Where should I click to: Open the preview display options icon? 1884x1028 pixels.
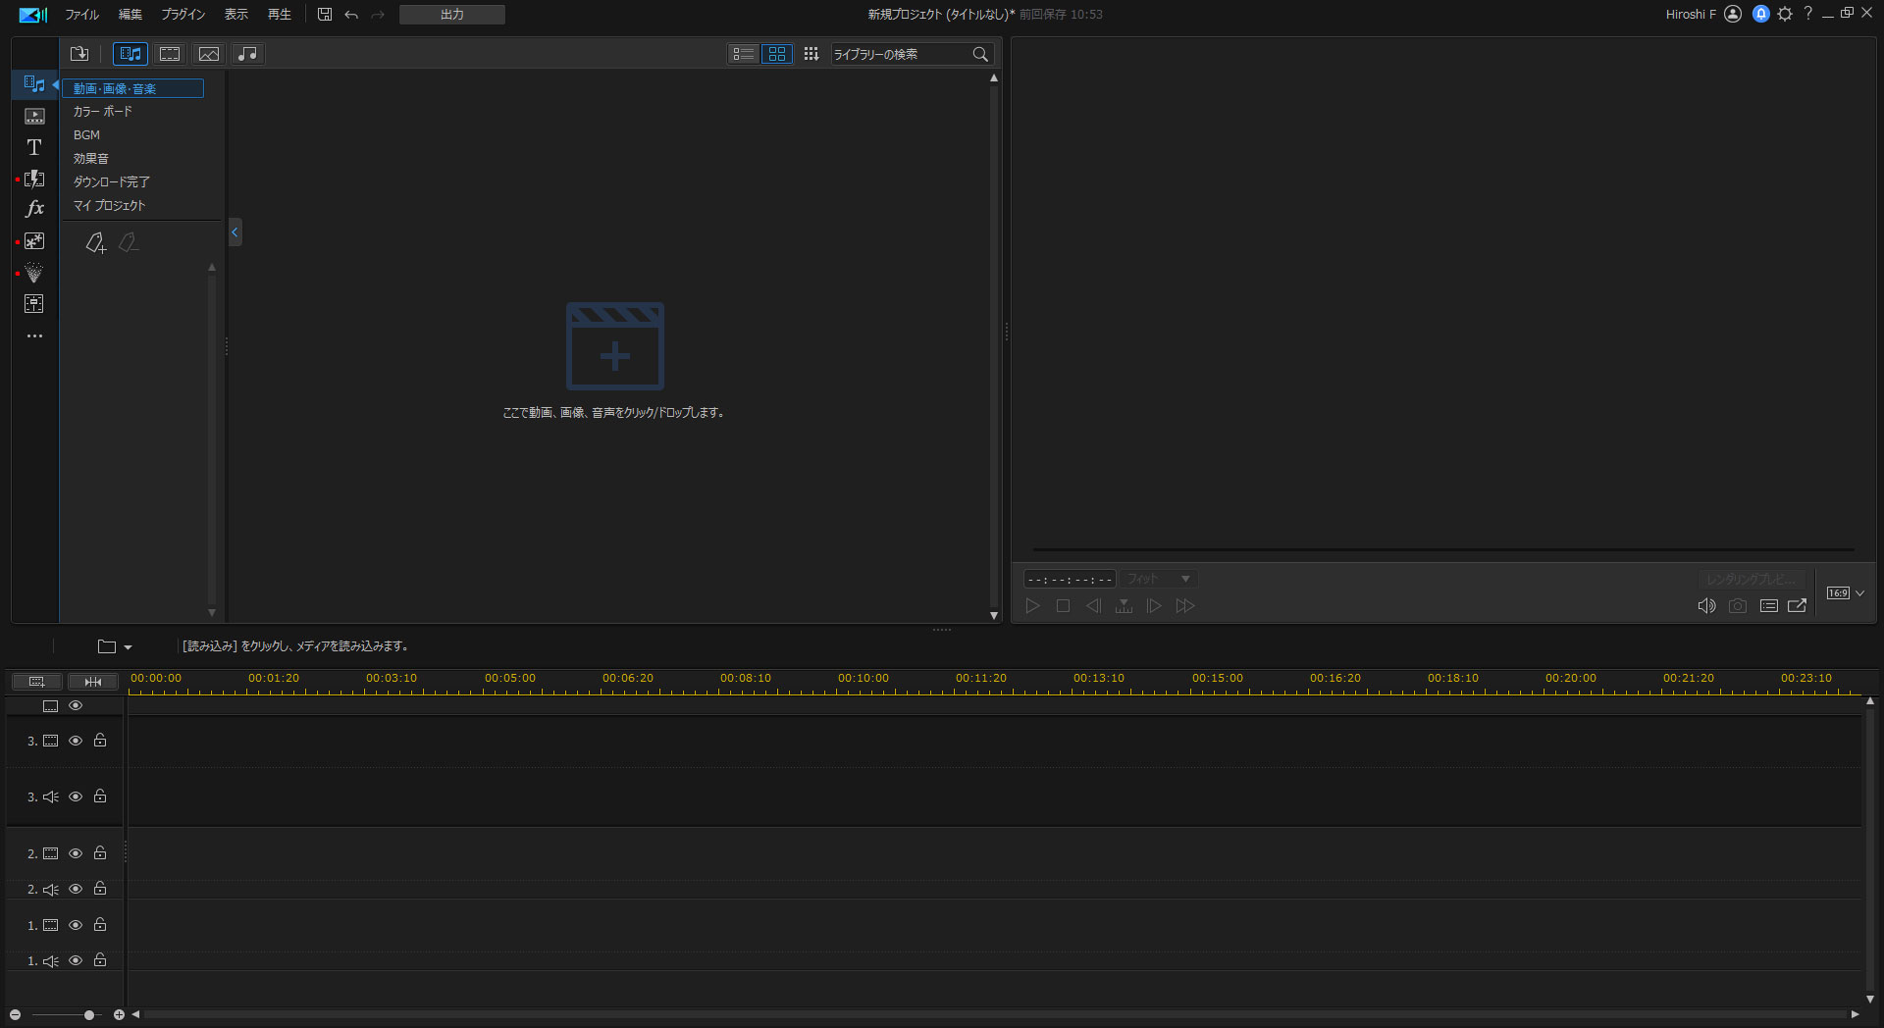tap(1769, 606)
